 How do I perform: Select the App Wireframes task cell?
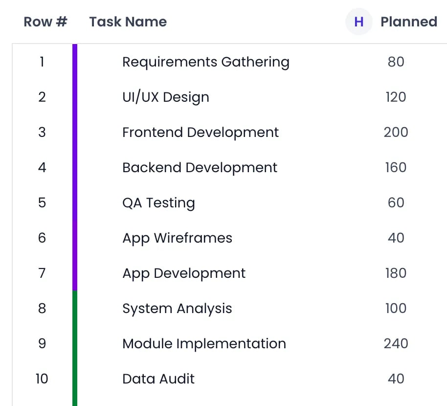[x=177, y=238]
